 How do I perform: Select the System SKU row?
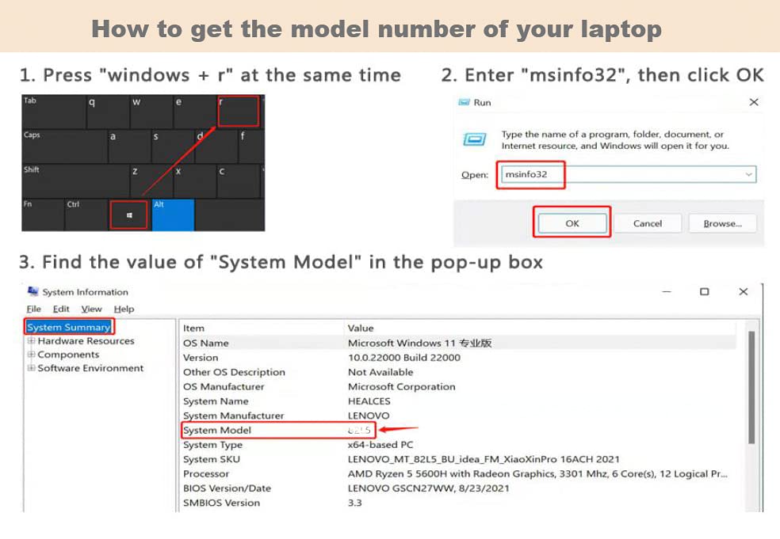[457, 459]
